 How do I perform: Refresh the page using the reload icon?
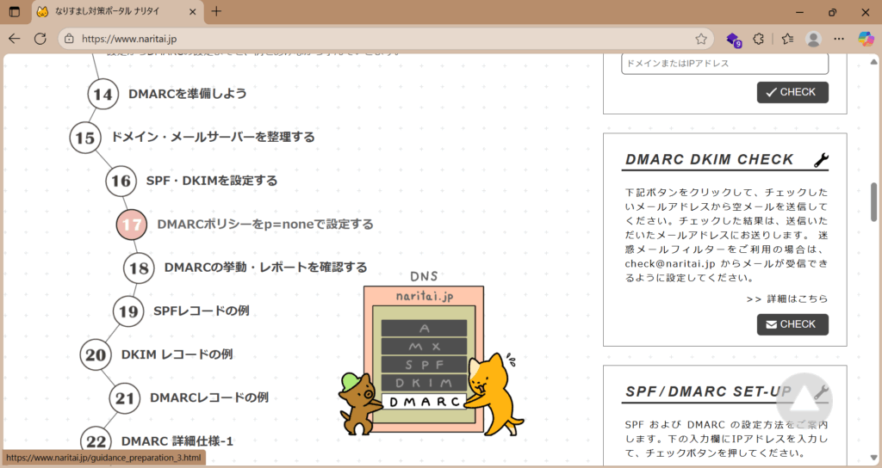(40, 39)
